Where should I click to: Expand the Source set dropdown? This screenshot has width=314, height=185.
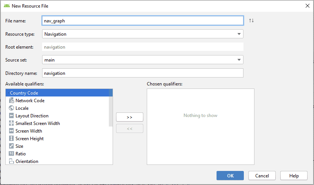pyautogui.click(x=143, y=60)
